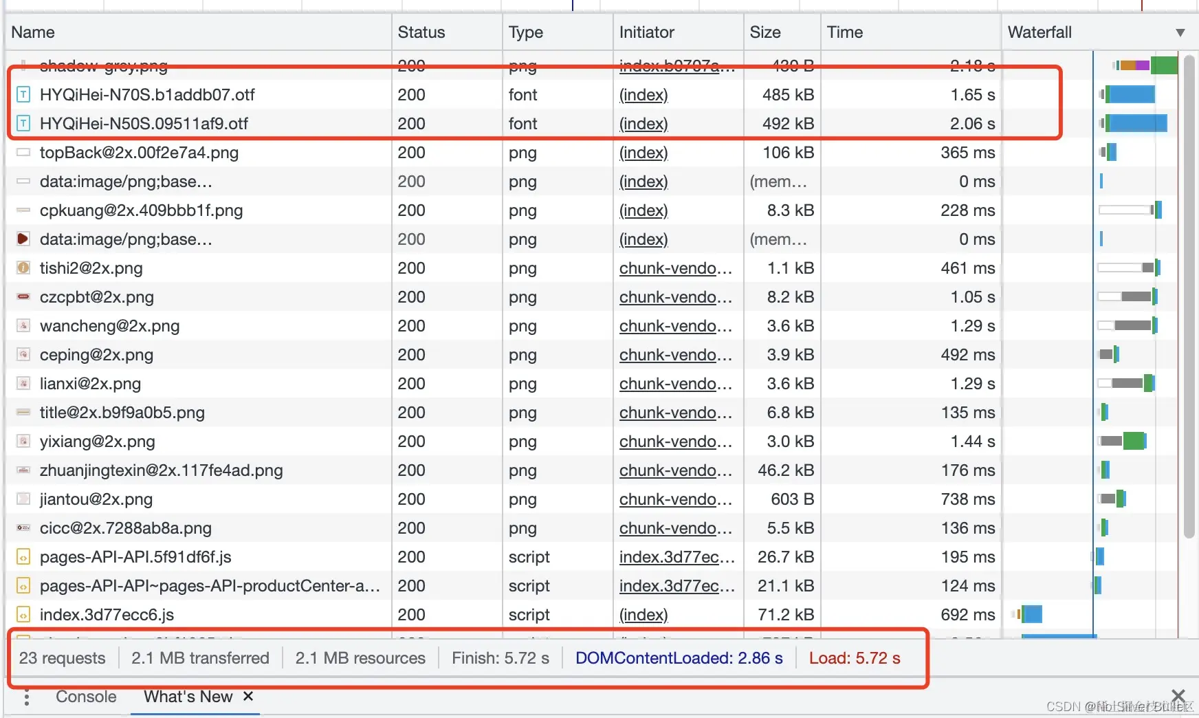
Task: Open (index) initiator link of HYQiHei-N50S font
Action: (643, 124)
